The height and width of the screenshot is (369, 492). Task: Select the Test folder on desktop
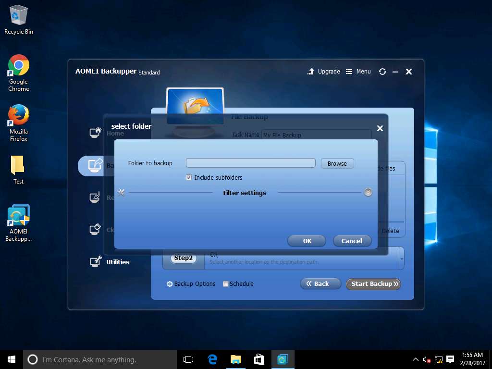coord(18,170)
